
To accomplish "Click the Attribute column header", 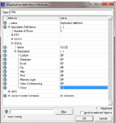I will coord(33,18).
